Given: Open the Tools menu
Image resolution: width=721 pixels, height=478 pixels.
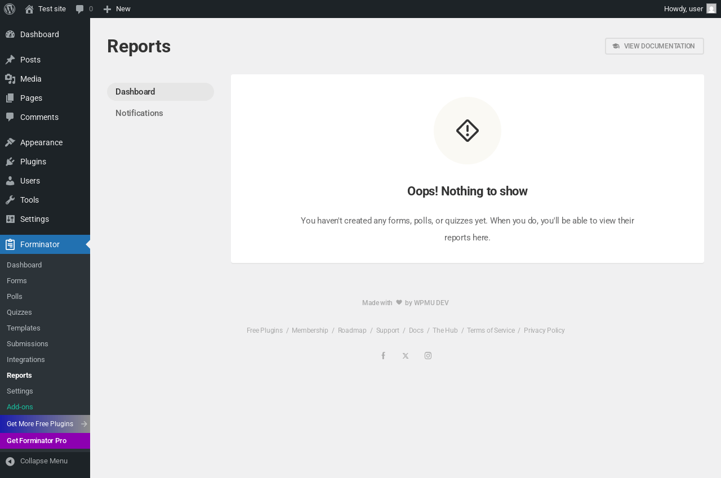Looking at the screenshot, I should pyautogui.click(x=45, y=200).
